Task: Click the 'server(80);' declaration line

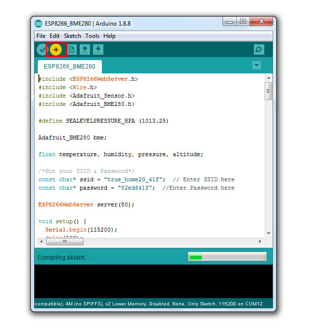Action: [86, 204]
